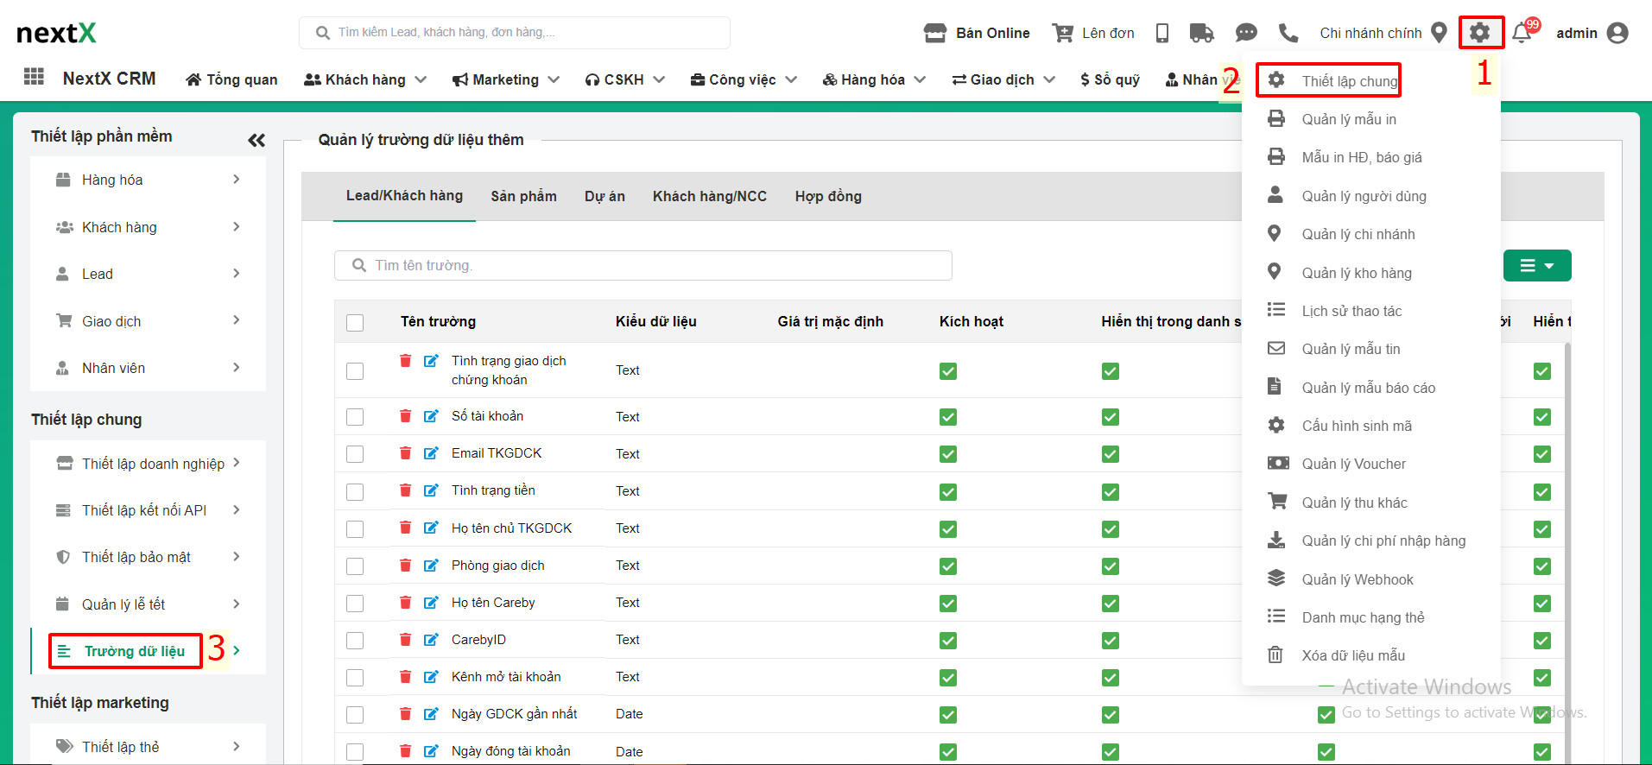Screen dimensions: 1652x765
Task: Open the chat messages icon
Action: point(1246,33)
